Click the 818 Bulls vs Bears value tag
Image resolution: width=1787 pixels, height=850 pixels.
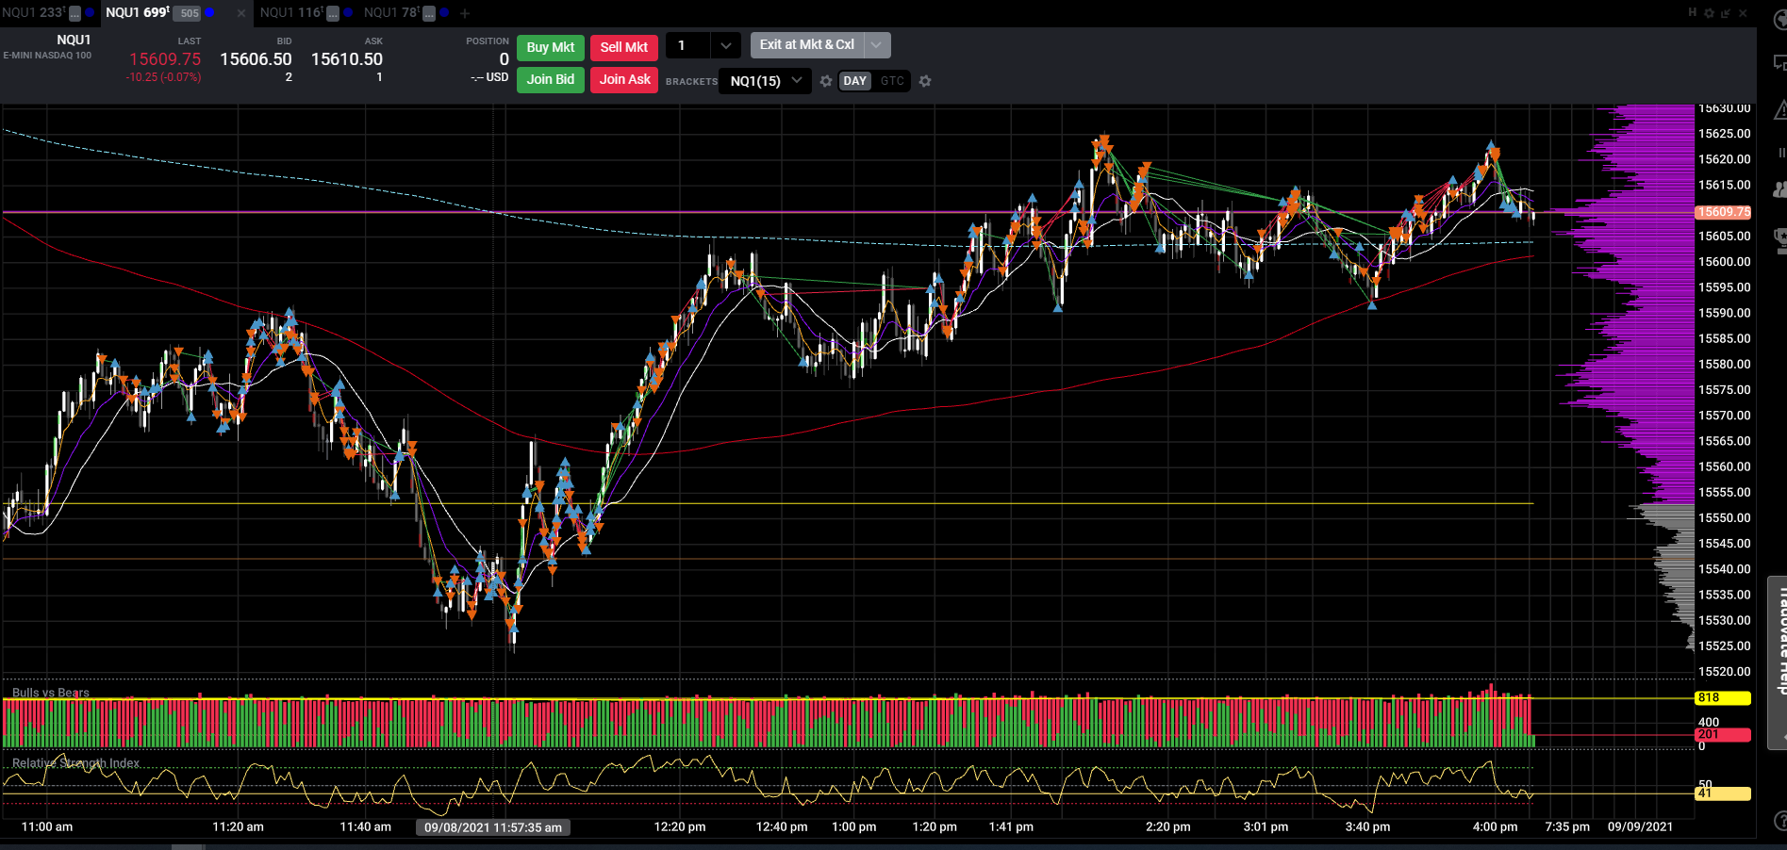(x=1723, y=698)
